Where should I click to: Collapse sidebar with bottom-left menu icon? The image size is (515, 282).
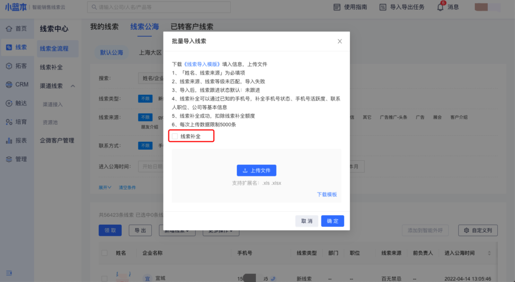click(x=9, y=272)
